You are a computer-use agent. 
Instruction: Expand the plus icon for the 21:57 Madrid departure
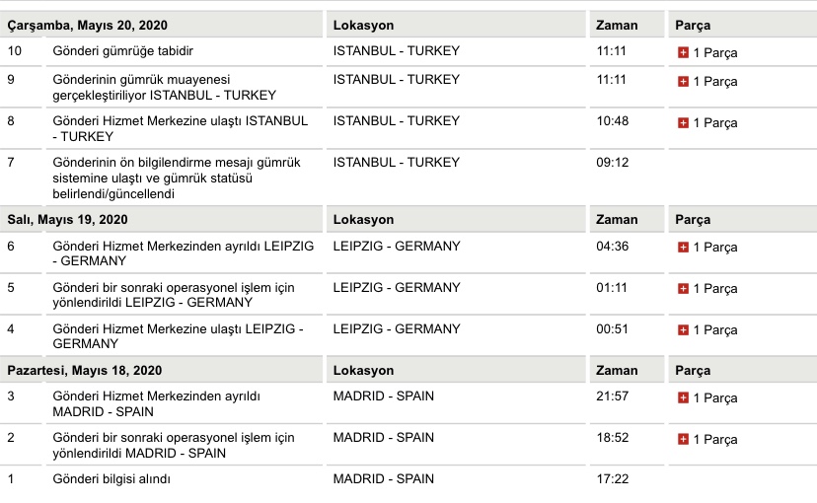(x=683, y=397)
